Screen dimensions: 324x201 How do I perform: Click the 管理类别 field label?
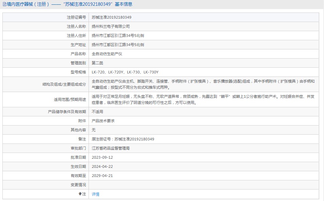pyautogui.click(x=78, y=63)
